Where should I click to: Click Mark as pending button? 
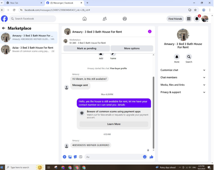[x=87, y=48]
